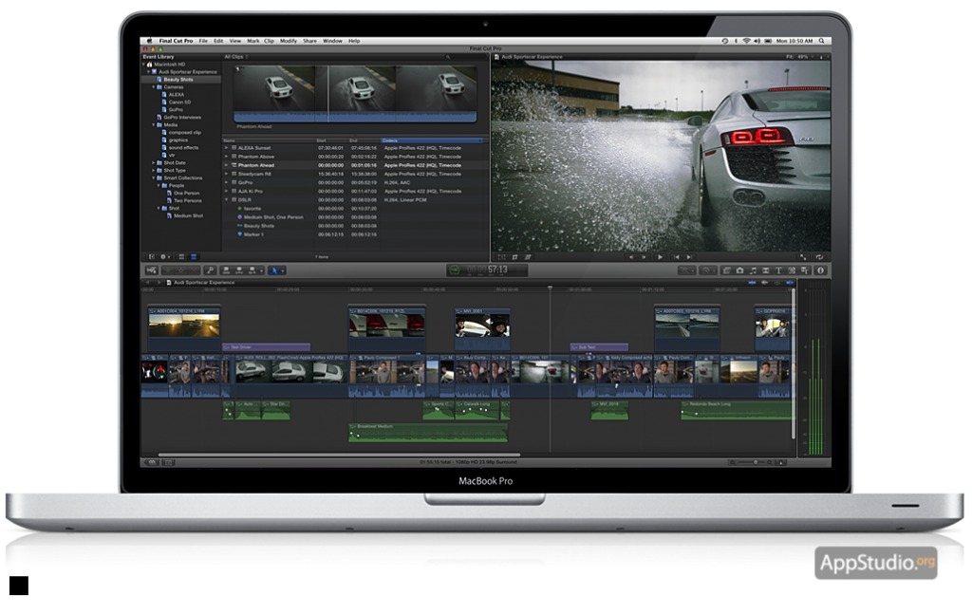This screenshot has height=614, width=972.
Task: Open the Music and Sound browser
Action: (x=753, y=270)
